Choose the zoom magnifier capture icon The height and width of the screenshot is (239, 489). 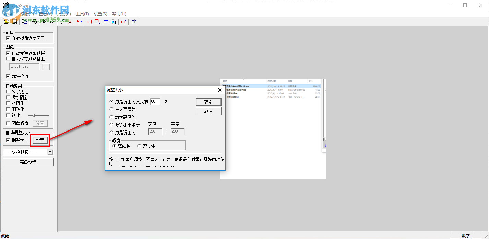[x=98, y=21]
